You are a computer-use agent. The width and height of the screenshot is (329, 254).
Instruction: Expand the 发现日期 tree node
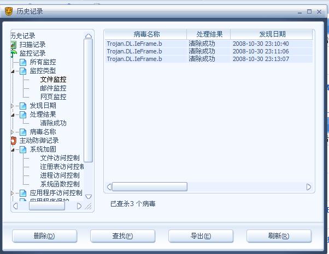[12, 106]
